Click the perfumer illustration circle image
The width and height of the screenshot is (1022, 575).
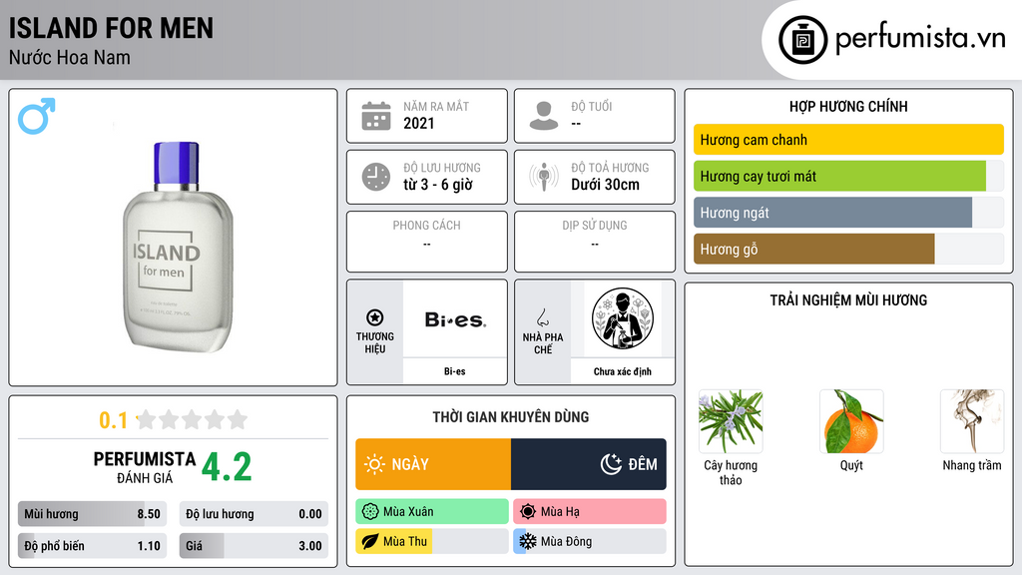point(623,318)
